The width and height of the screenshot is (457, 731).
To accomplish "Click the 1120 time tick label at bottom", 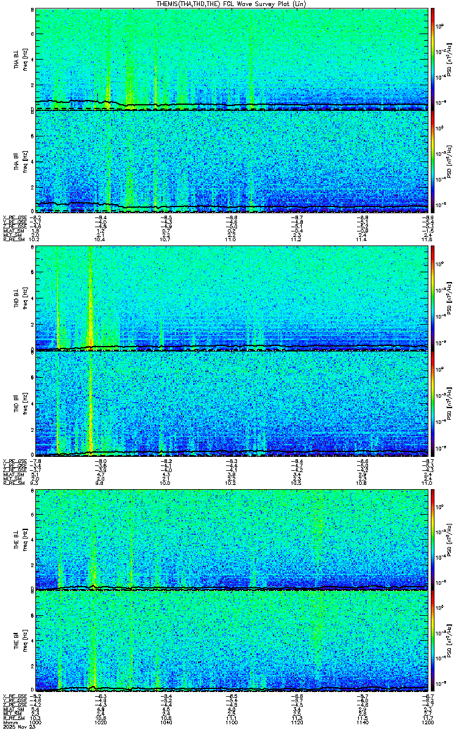I will [296, 722].
